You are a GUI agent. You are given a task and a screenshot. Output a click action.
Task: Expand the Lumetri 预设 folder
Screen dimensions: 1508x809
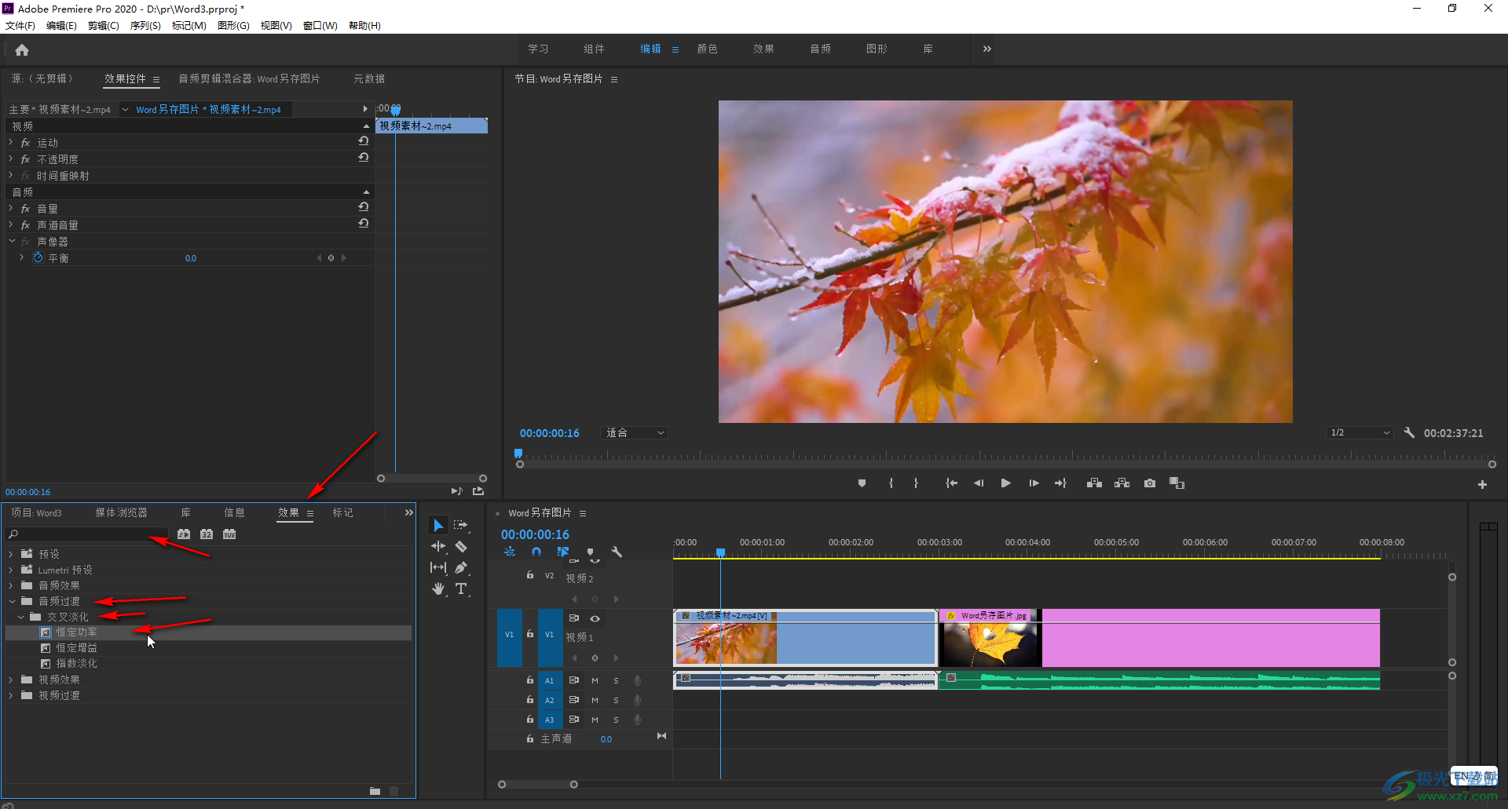[11, 570]
